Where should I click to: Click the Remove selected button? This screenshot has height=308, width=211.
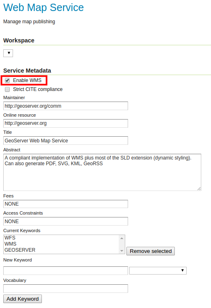(x=150, y=251)
